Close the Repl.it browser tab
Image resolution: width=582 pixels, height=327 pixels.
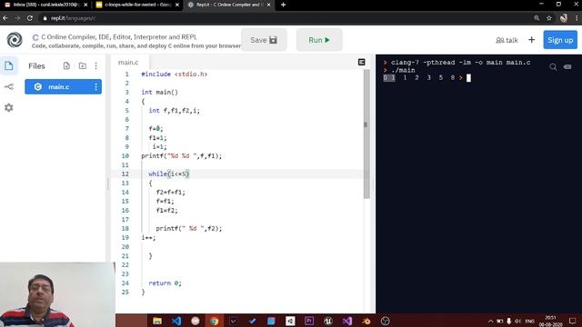[268, 5]
